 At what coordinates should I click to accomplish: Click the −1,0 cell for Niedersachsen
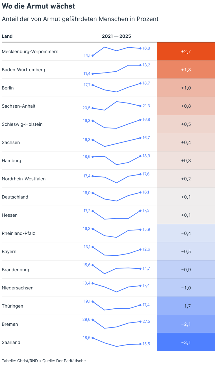click(186, 288)
